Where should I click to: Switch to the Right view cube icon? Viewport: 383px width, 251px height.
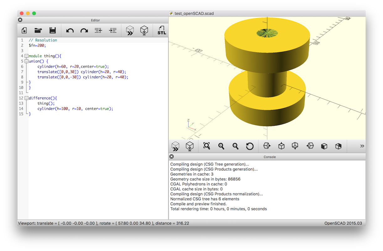[x=266, y=146]
